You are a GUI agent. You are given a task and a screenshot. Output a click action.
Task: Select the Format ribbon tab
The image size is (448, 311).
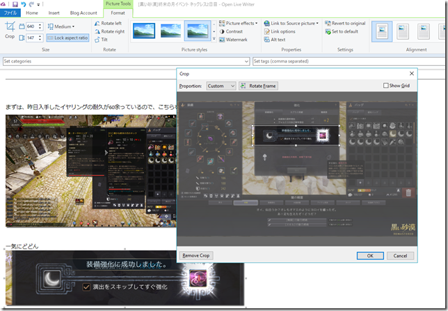118,12
